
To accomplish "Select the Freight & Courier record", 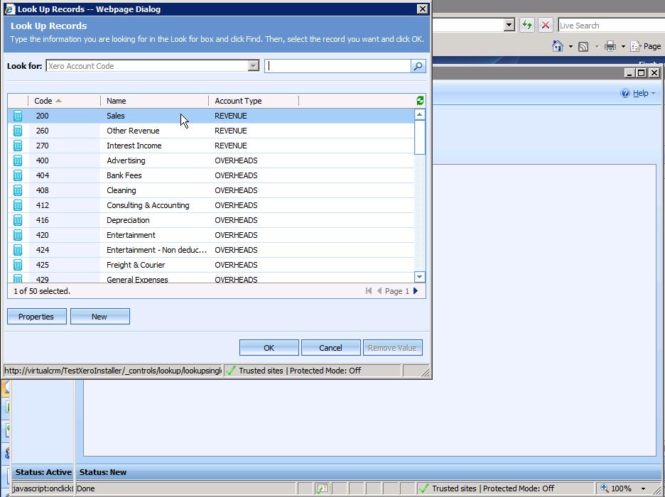I will click(x=211, y=265).
